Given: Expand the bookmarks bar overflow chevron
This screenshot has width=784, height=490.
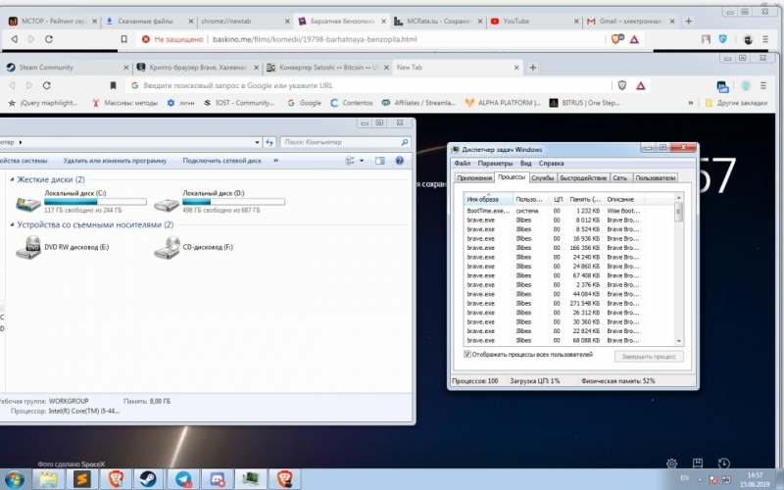Looking at the screenshot, I should pyautogui.click(x=691, y=103).
